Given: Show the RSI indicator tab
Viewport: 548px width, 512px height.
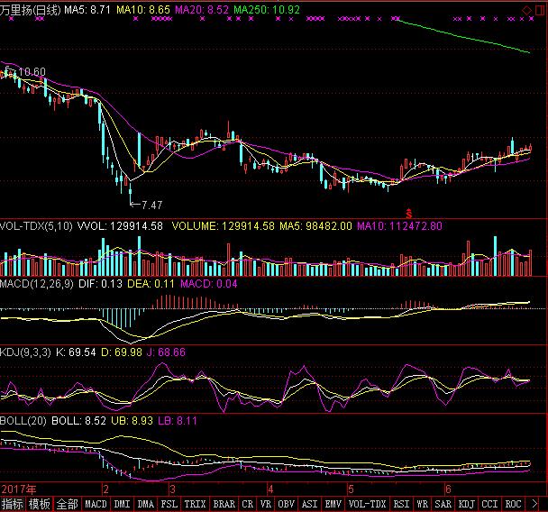Looking at the screenshot, I should point(402,504).
